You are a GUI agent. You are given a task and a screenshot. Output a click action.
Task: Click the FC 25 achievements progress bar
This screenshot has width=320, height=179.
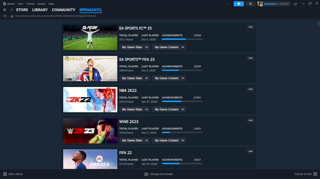pos(182,39)
